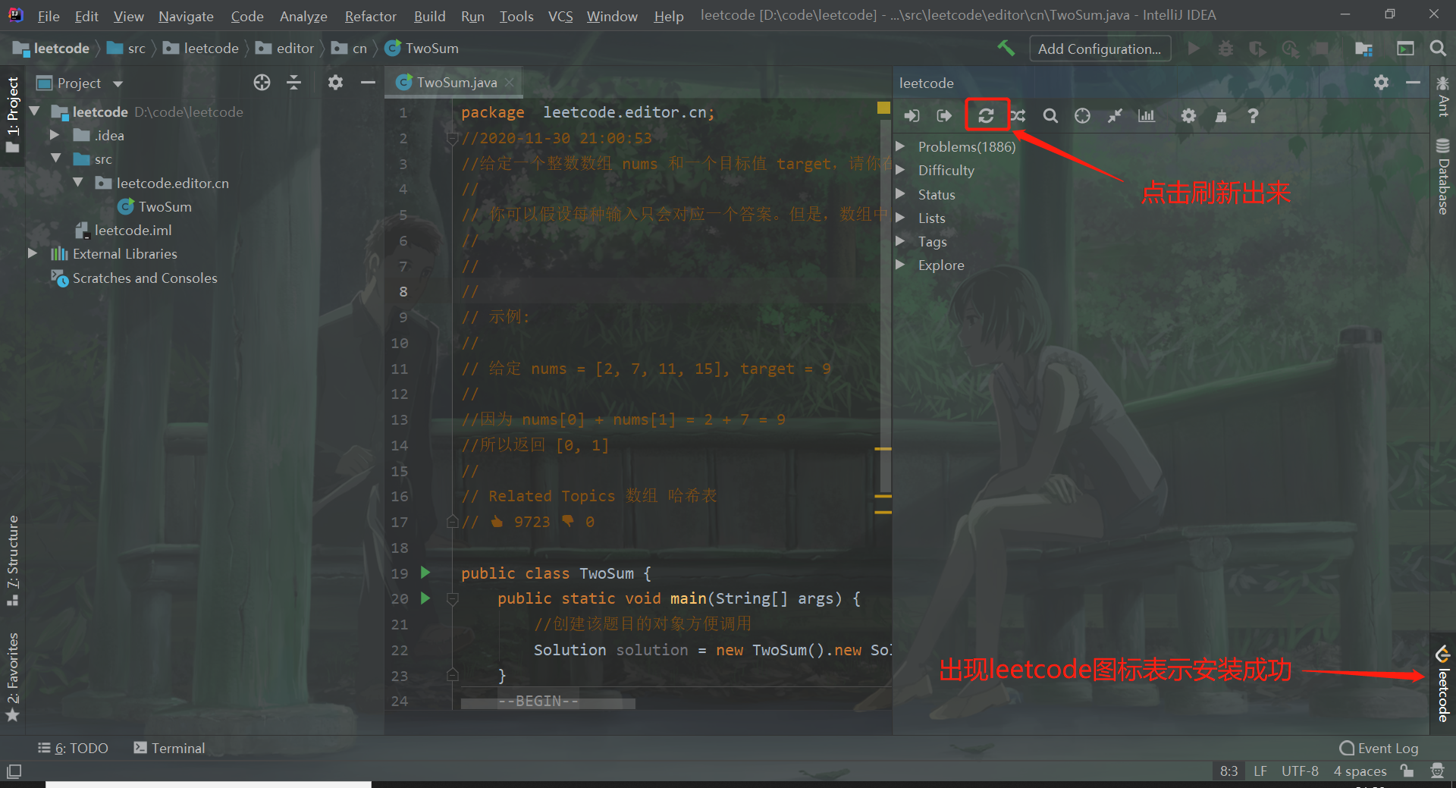Log in to leetcode via the sign-in icon
The height and width of the screenshot is (788, 1456).
point(912,115)
